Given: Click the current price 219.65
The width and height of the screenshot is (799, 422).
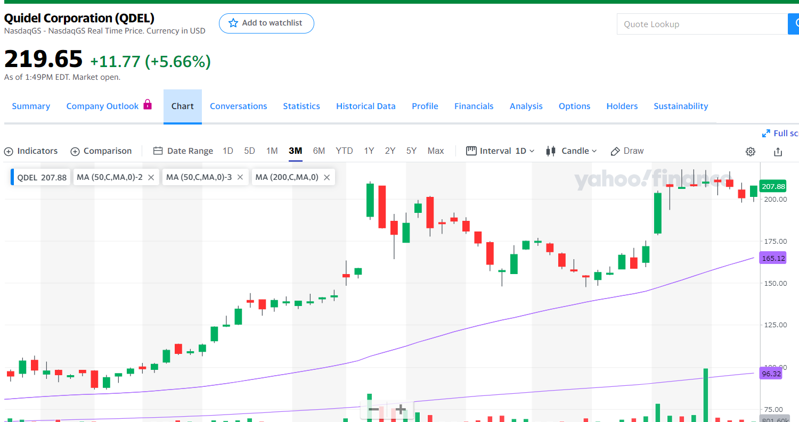Looking at the screenshot, I should [44, 59].
